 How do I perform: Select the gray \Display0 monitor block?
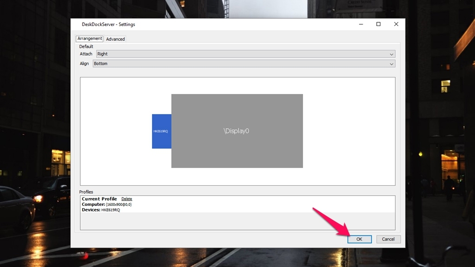point(237,131)
